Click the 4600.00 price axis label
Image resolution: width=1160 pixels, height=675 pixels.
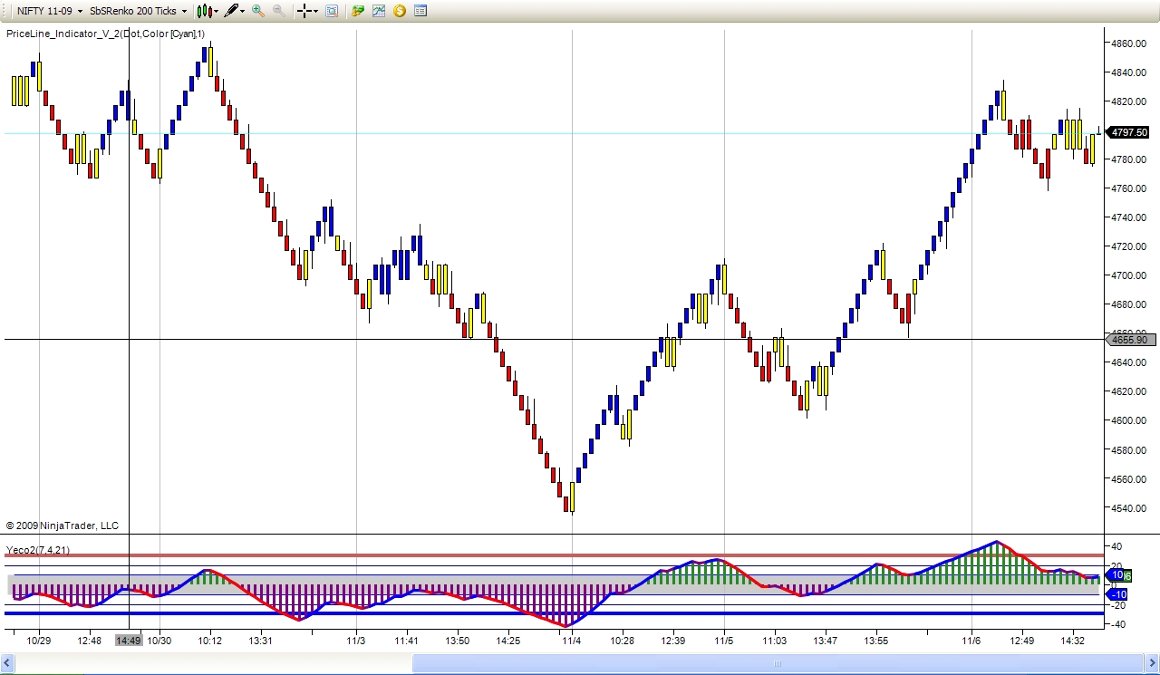pyautogui.click(x=1128, y=420)
